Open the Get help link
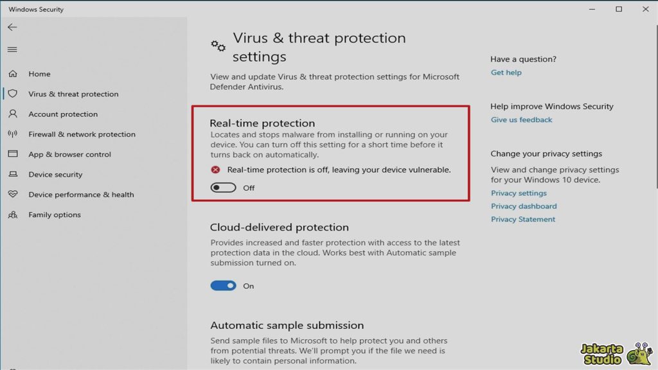 click(506, 73)
